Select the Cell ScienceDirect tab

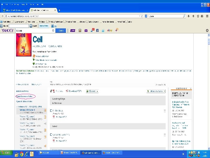pyautogui.click(x=43, y=10)
